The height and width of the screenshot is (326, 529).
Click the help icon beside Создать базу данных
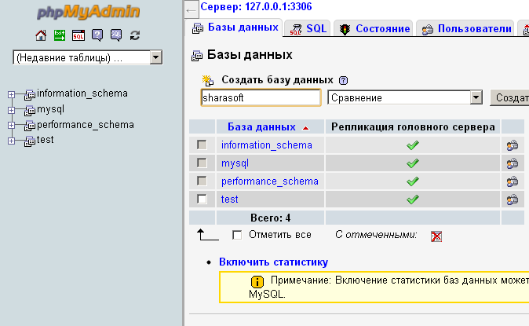pos(343,80)
